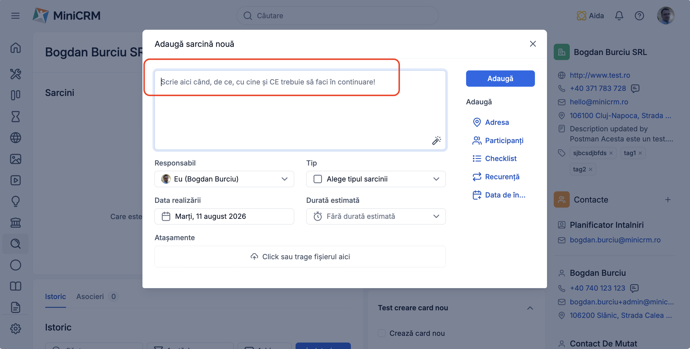Collapse the Test creare card nou section

[x=530, y=308]
